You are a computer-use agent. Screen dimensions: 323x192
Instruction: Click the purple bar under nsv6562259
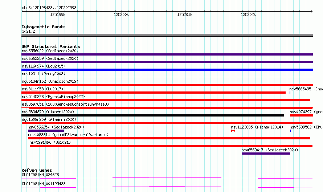[x=167, y=62]
